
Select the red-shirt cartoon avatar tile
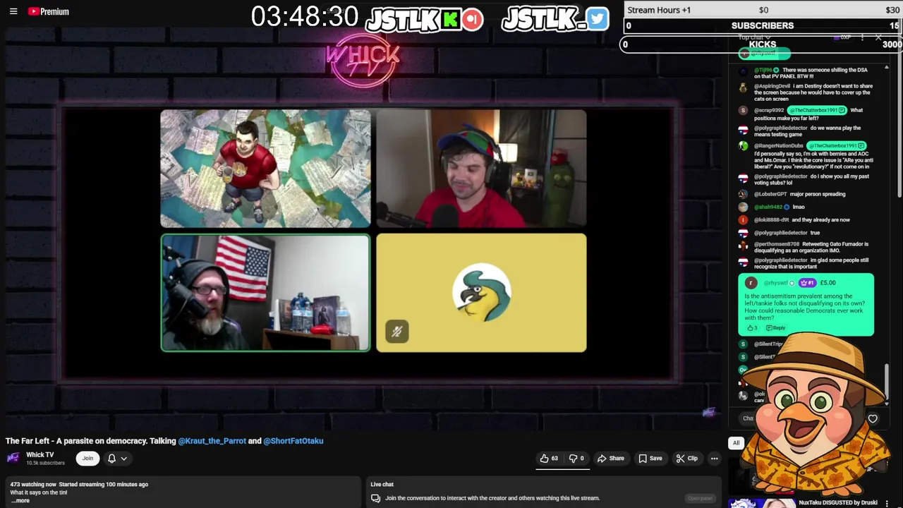pos(265,169)
